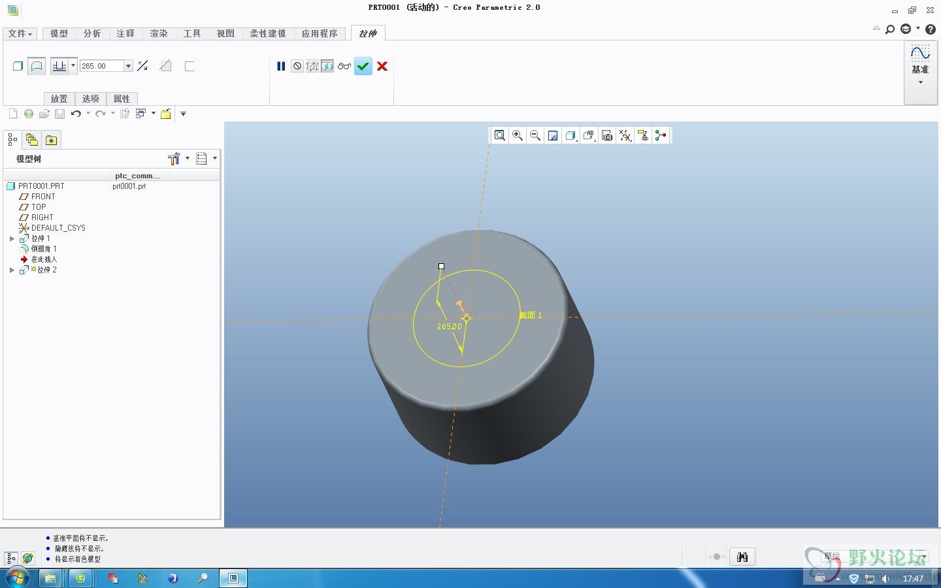Switch to the 渲染 ribbon tab

[159, 33]
